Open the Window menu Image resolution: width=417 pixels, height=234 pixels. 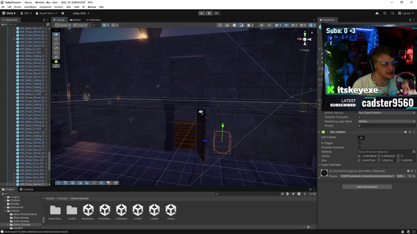tap(92, 7)
